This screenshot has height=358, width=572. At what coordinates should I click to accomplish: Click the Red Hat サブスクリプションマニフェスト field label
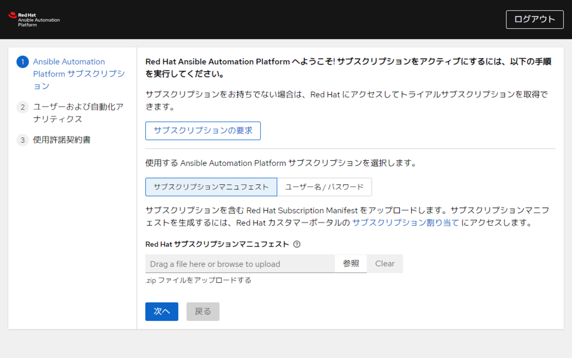tap(217, 245)
